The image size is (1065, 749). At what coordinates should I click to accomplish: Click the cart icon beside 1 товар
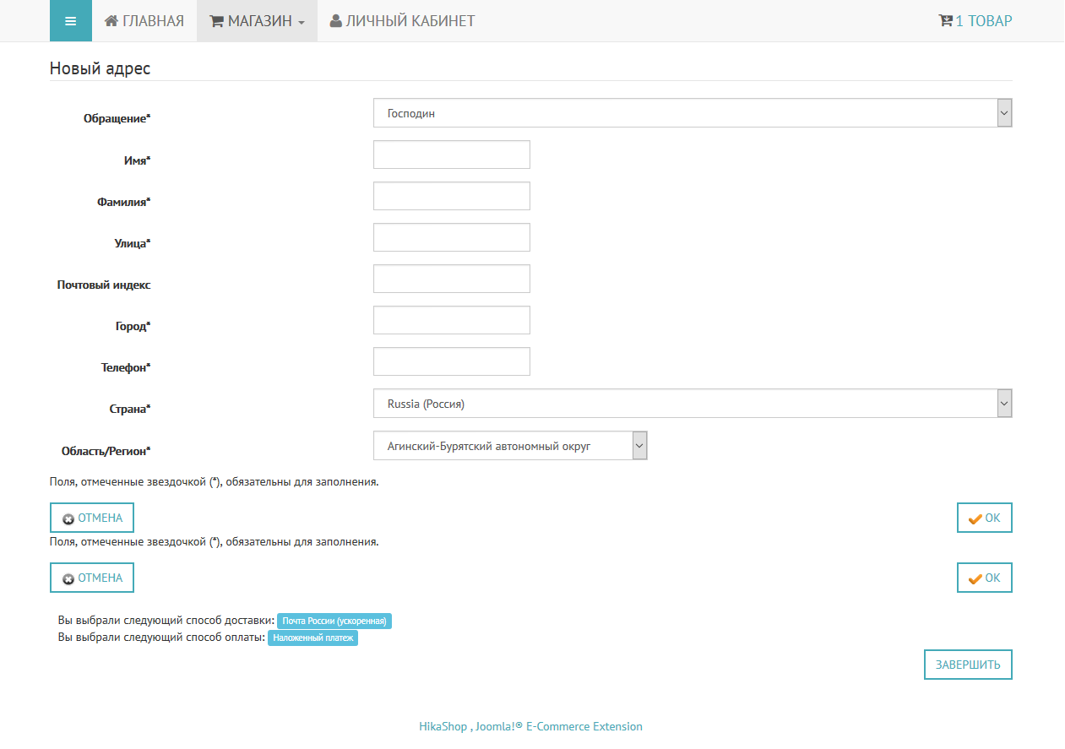click(946, 21)
